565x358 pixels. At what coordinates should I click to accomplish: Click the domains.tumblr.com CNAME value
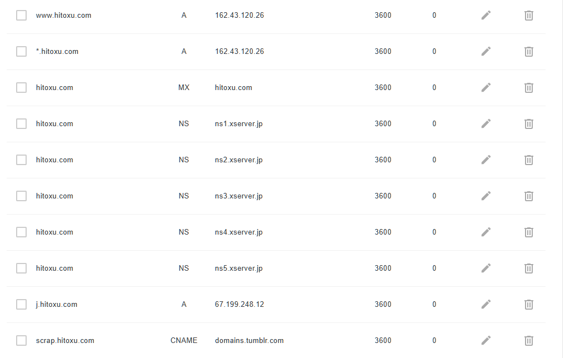pos(249,341)
